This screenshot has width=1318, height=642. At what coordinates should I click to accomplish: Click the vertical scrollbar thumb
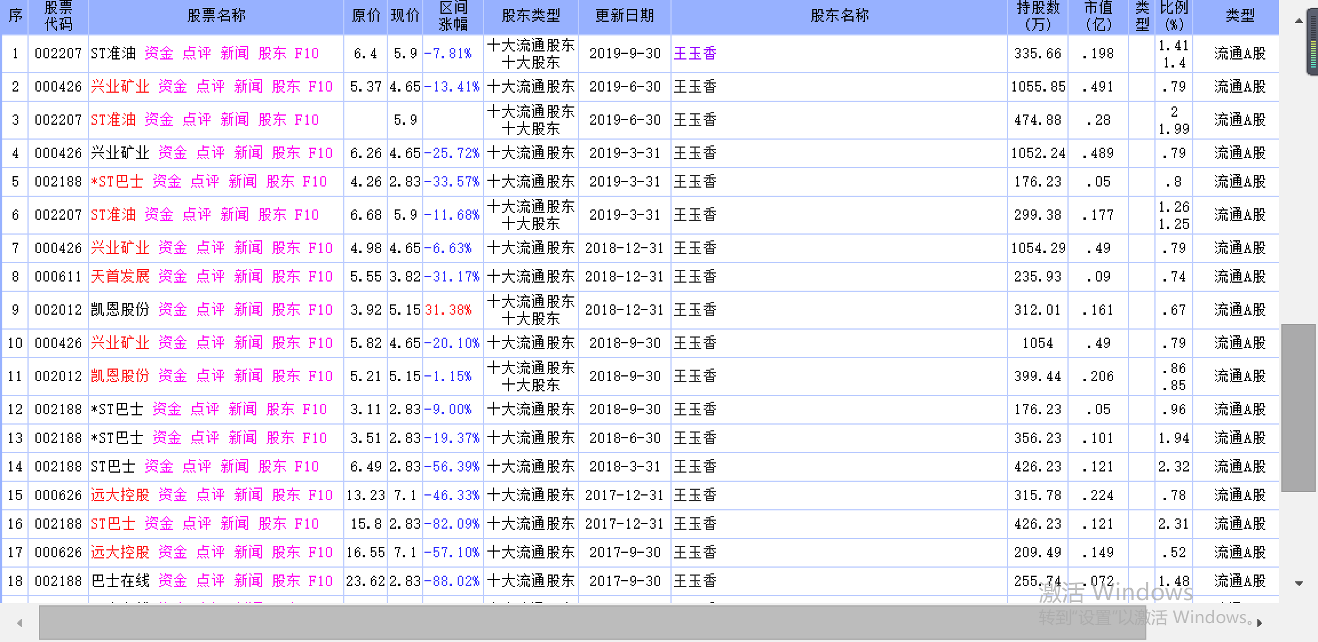[x=1298, y=407]
